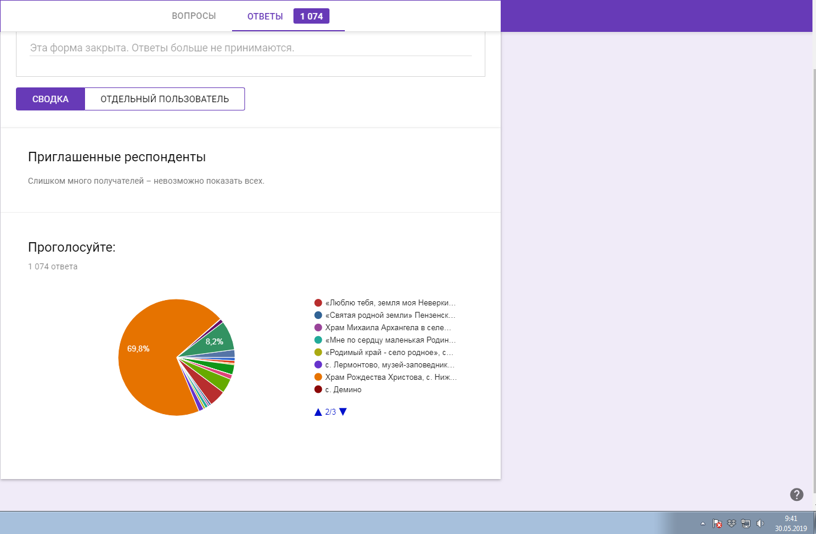Select the ОТВЕТЫ tab

(265, 17)
